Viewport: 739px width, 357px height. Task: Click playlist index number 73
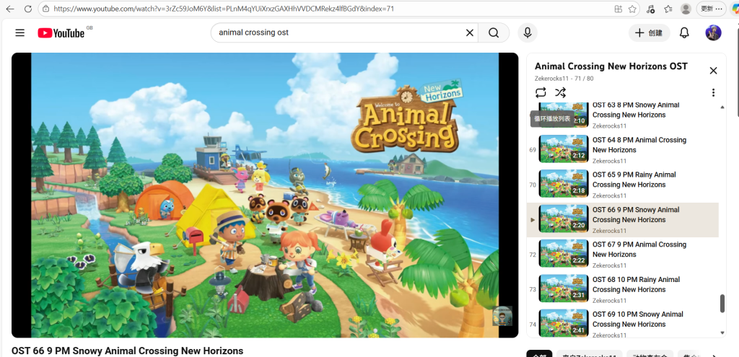tap(533, 289)
